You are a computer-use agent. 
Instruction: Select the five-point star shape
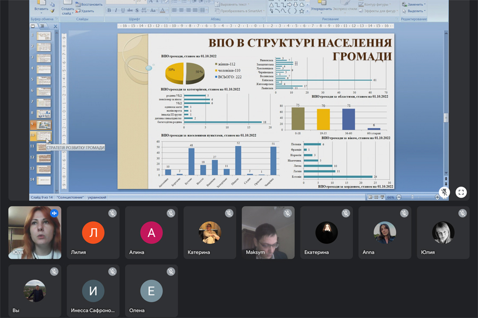(302, 11)
